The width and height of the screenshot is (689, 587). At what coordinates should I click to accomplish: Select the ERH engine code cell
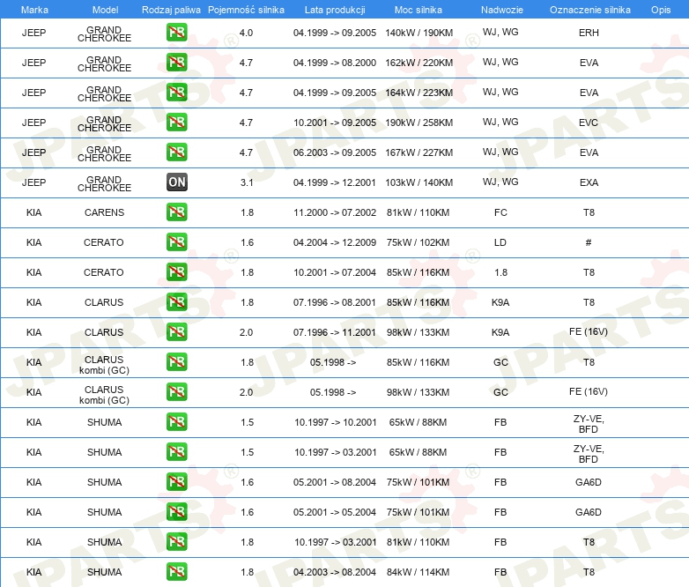(589, 33)
